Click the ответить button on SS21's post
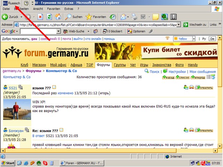 pos(204,87)
